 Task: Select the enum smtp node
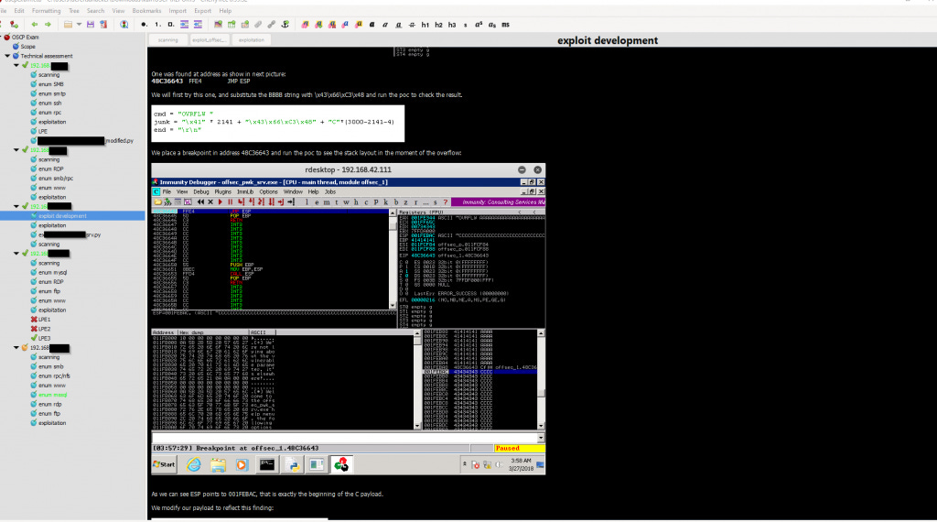[52, 94]
